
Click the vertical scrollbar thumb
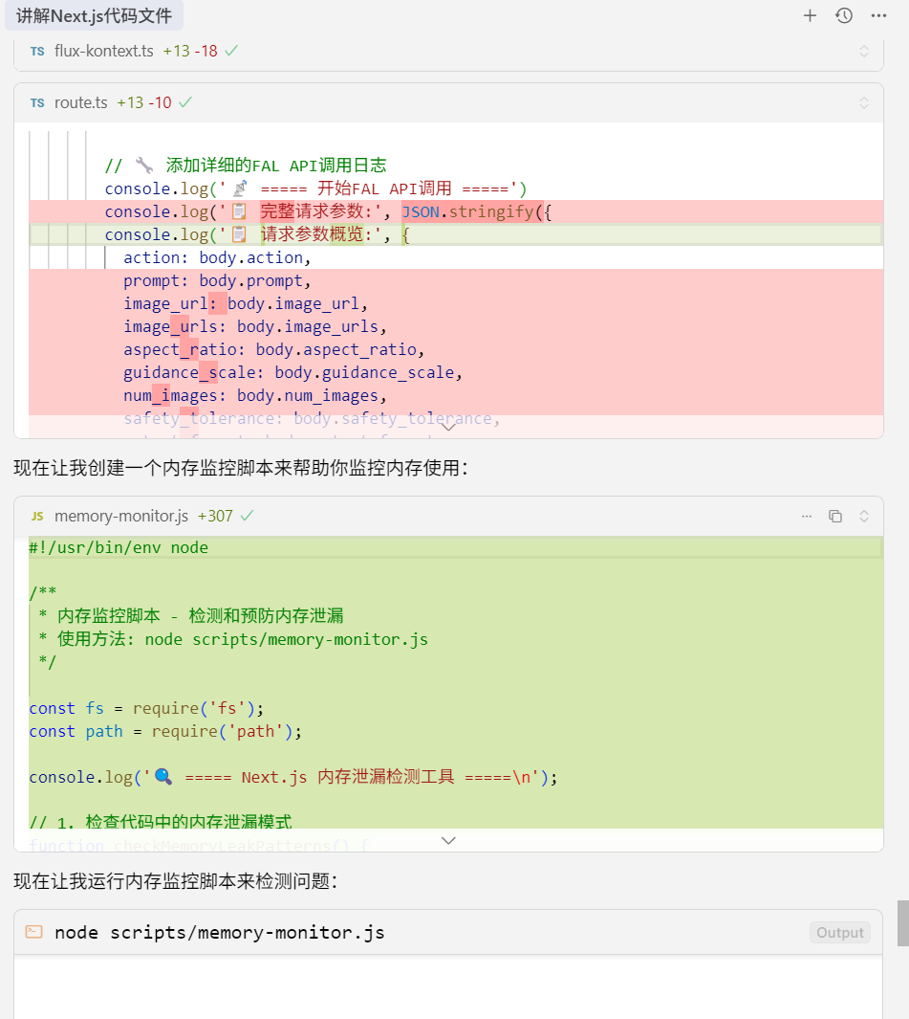click(903, 922)
